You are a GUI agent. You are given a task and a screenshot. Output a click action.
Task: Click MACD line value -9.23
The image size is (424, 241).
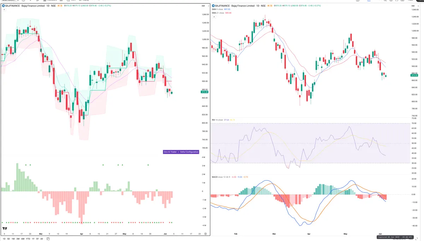coord(240,177)
